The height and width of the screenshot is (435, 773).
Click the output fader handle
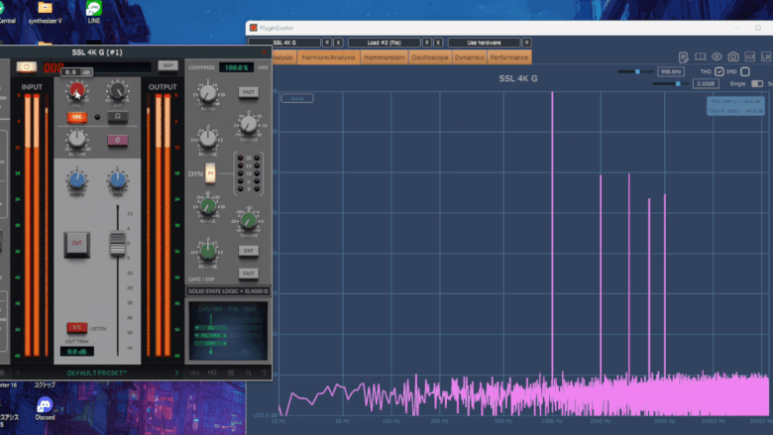pos(118,242)
